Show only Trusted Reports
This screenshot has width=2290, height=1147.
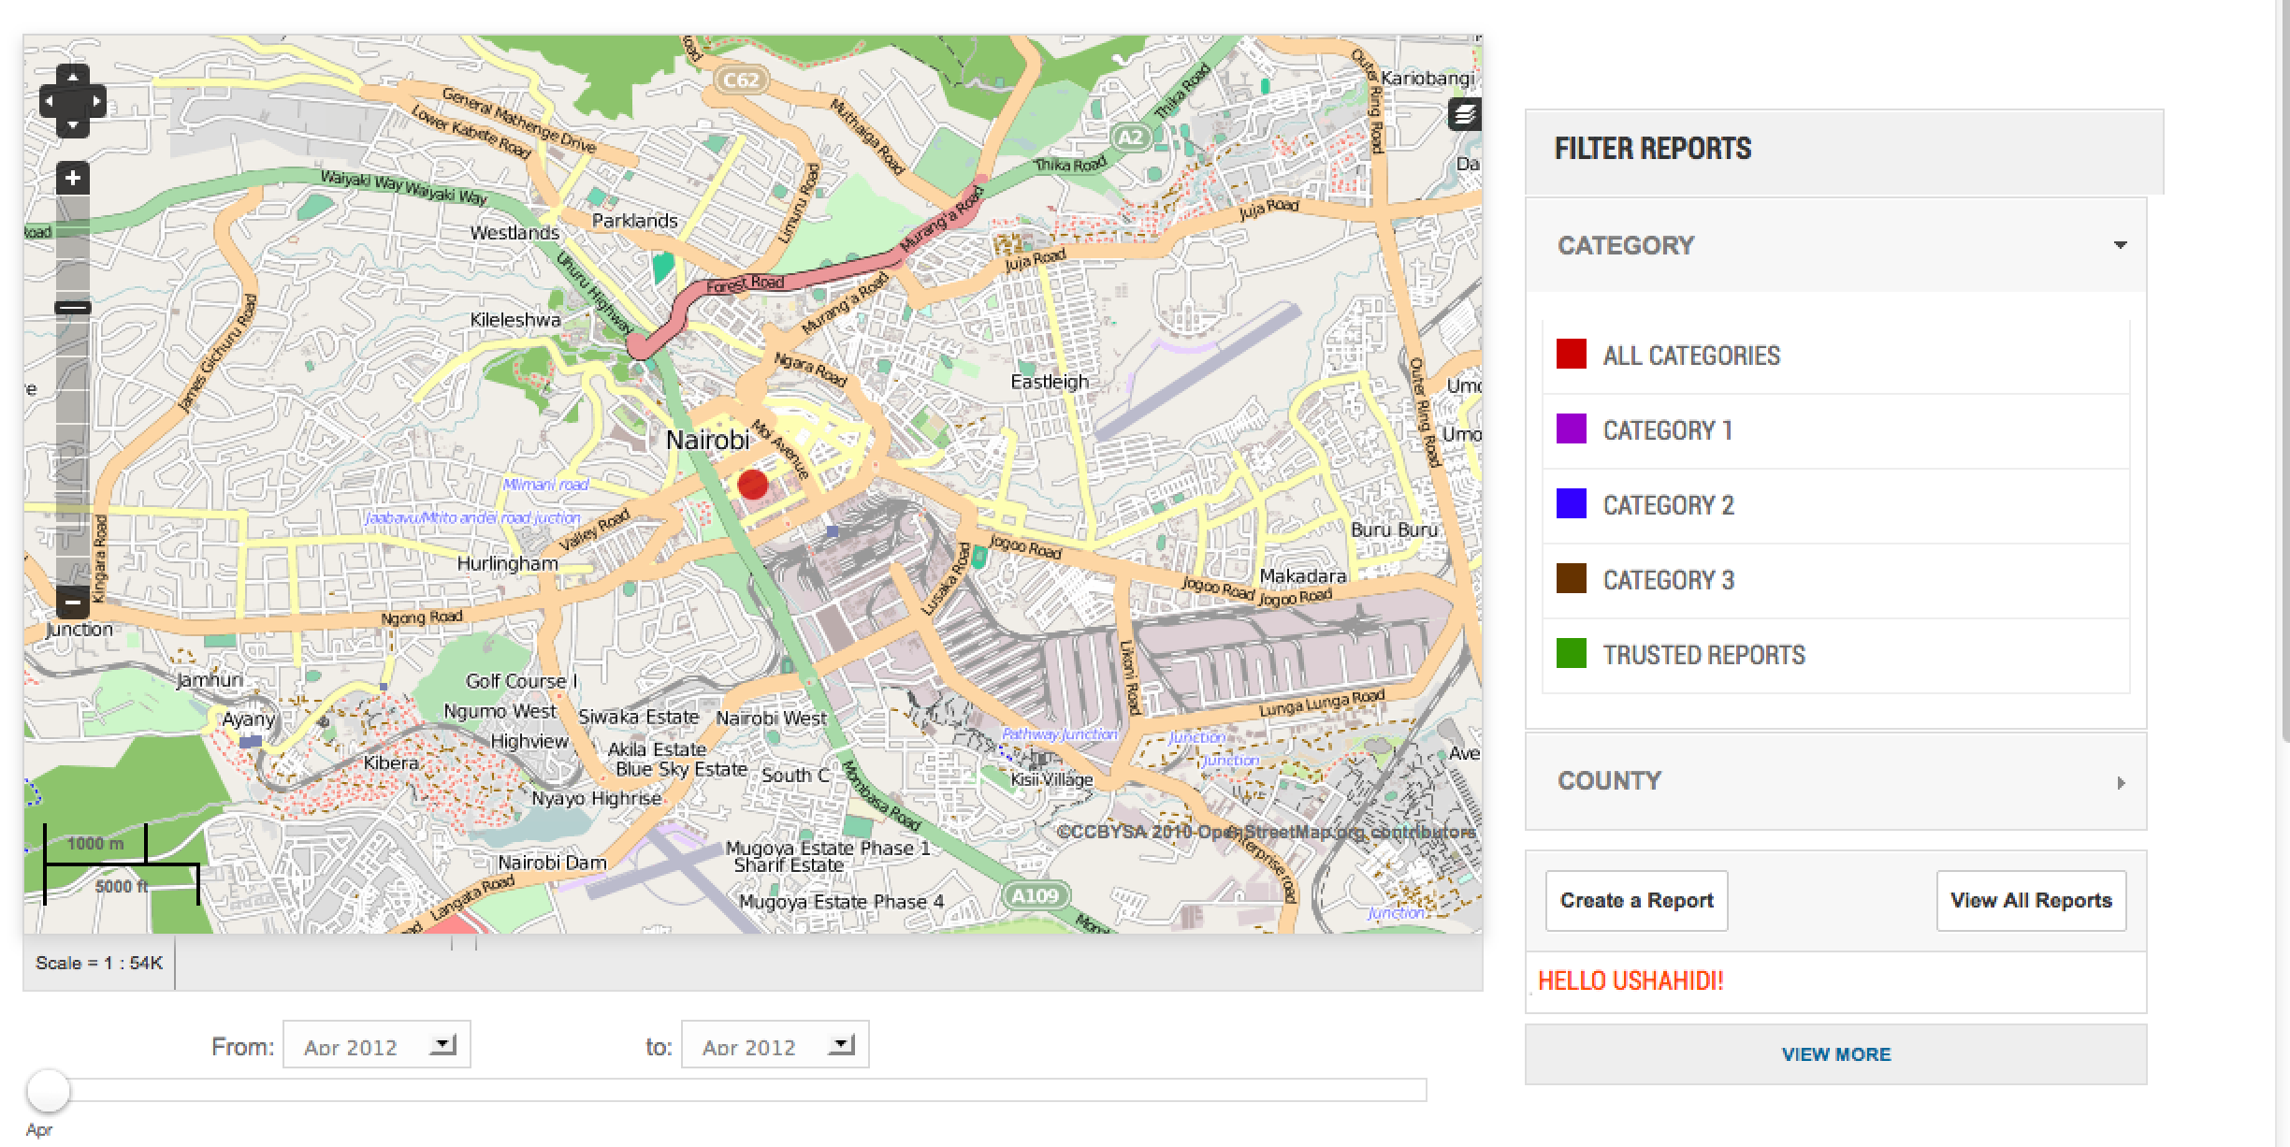pos(1835,655)
